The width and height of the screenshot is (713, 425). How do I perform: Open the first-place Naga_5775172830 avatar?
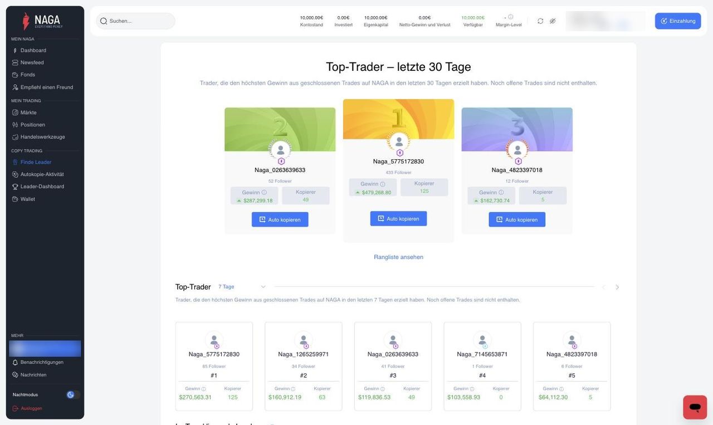click(x=399, y=141)
